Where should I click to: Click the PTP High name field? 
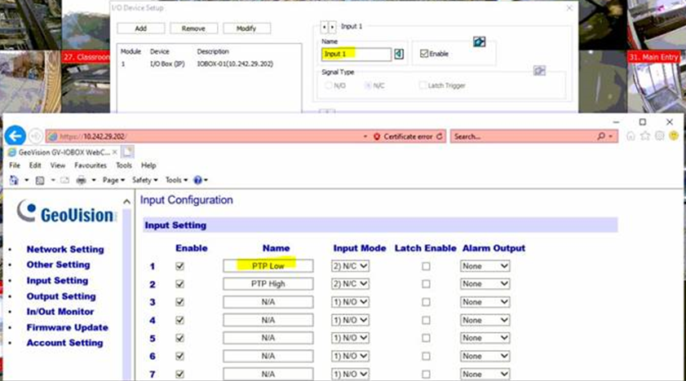[268, 283]
